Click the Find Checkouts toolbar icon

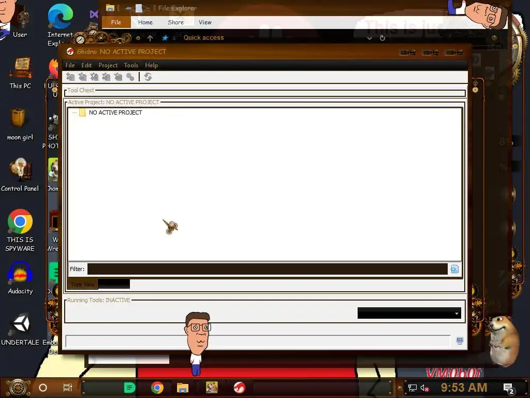pyautogui.click(x=130, y=77)
